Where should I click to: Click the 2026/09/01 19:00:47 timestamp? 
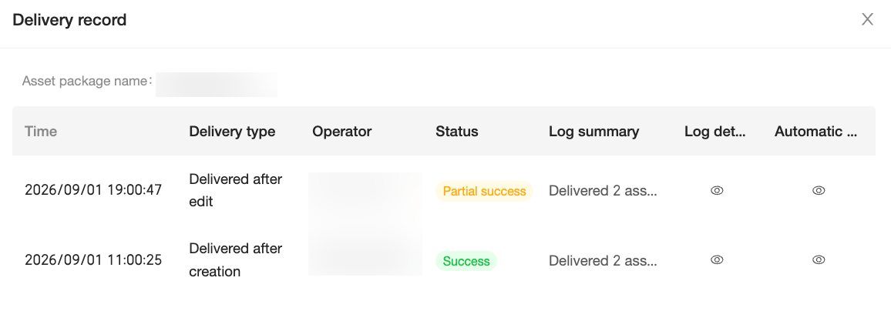tap(93, 190)
